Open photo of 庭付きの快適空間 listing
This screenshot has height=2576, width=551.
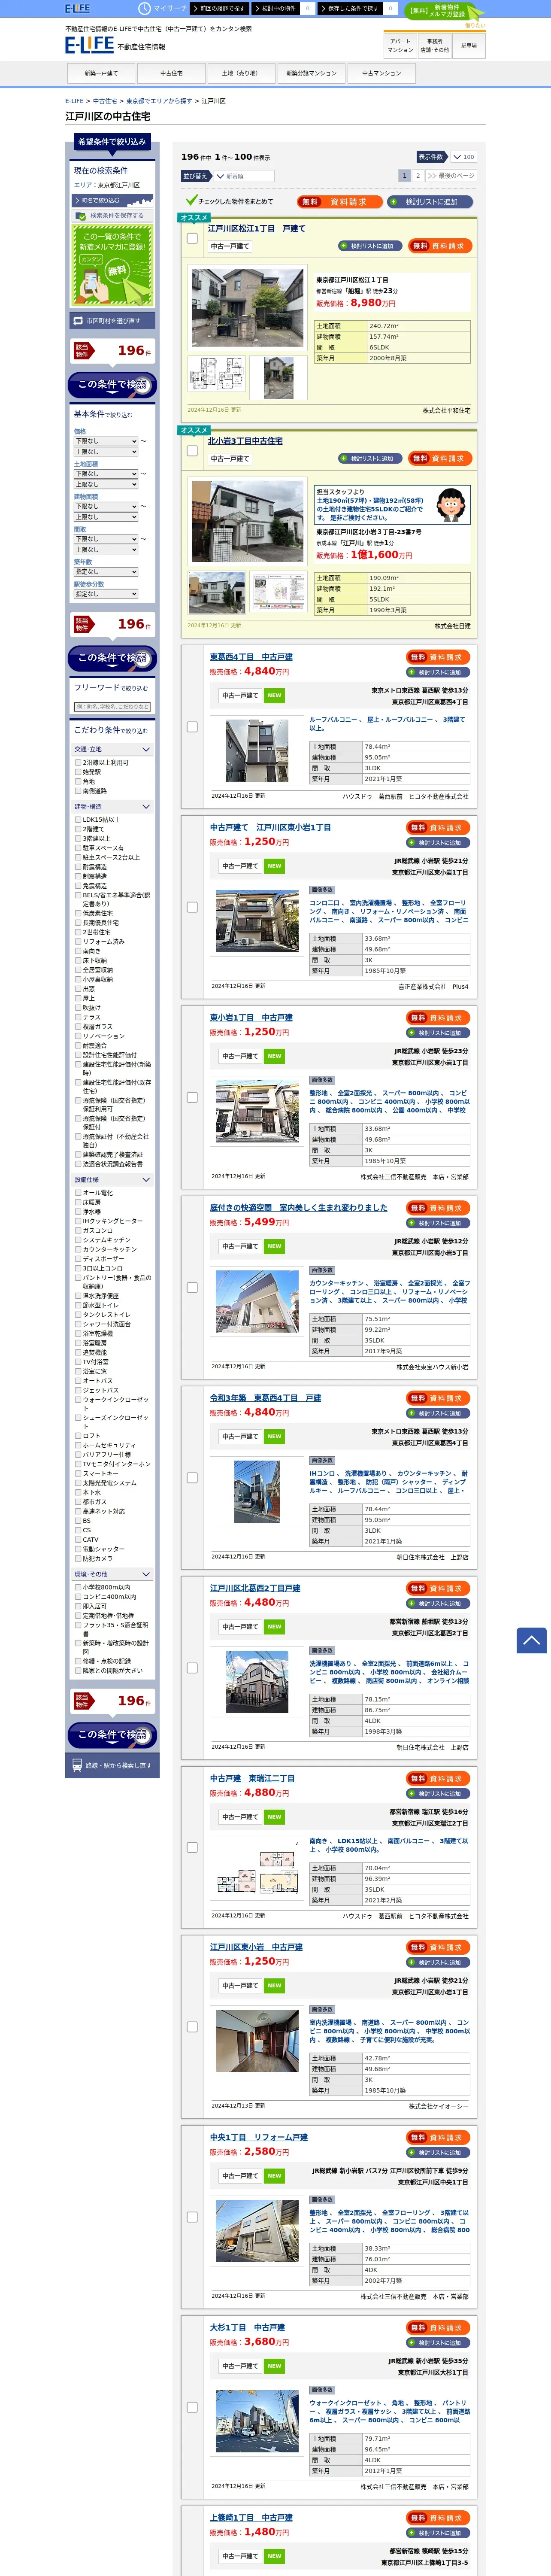point(257,1301)
